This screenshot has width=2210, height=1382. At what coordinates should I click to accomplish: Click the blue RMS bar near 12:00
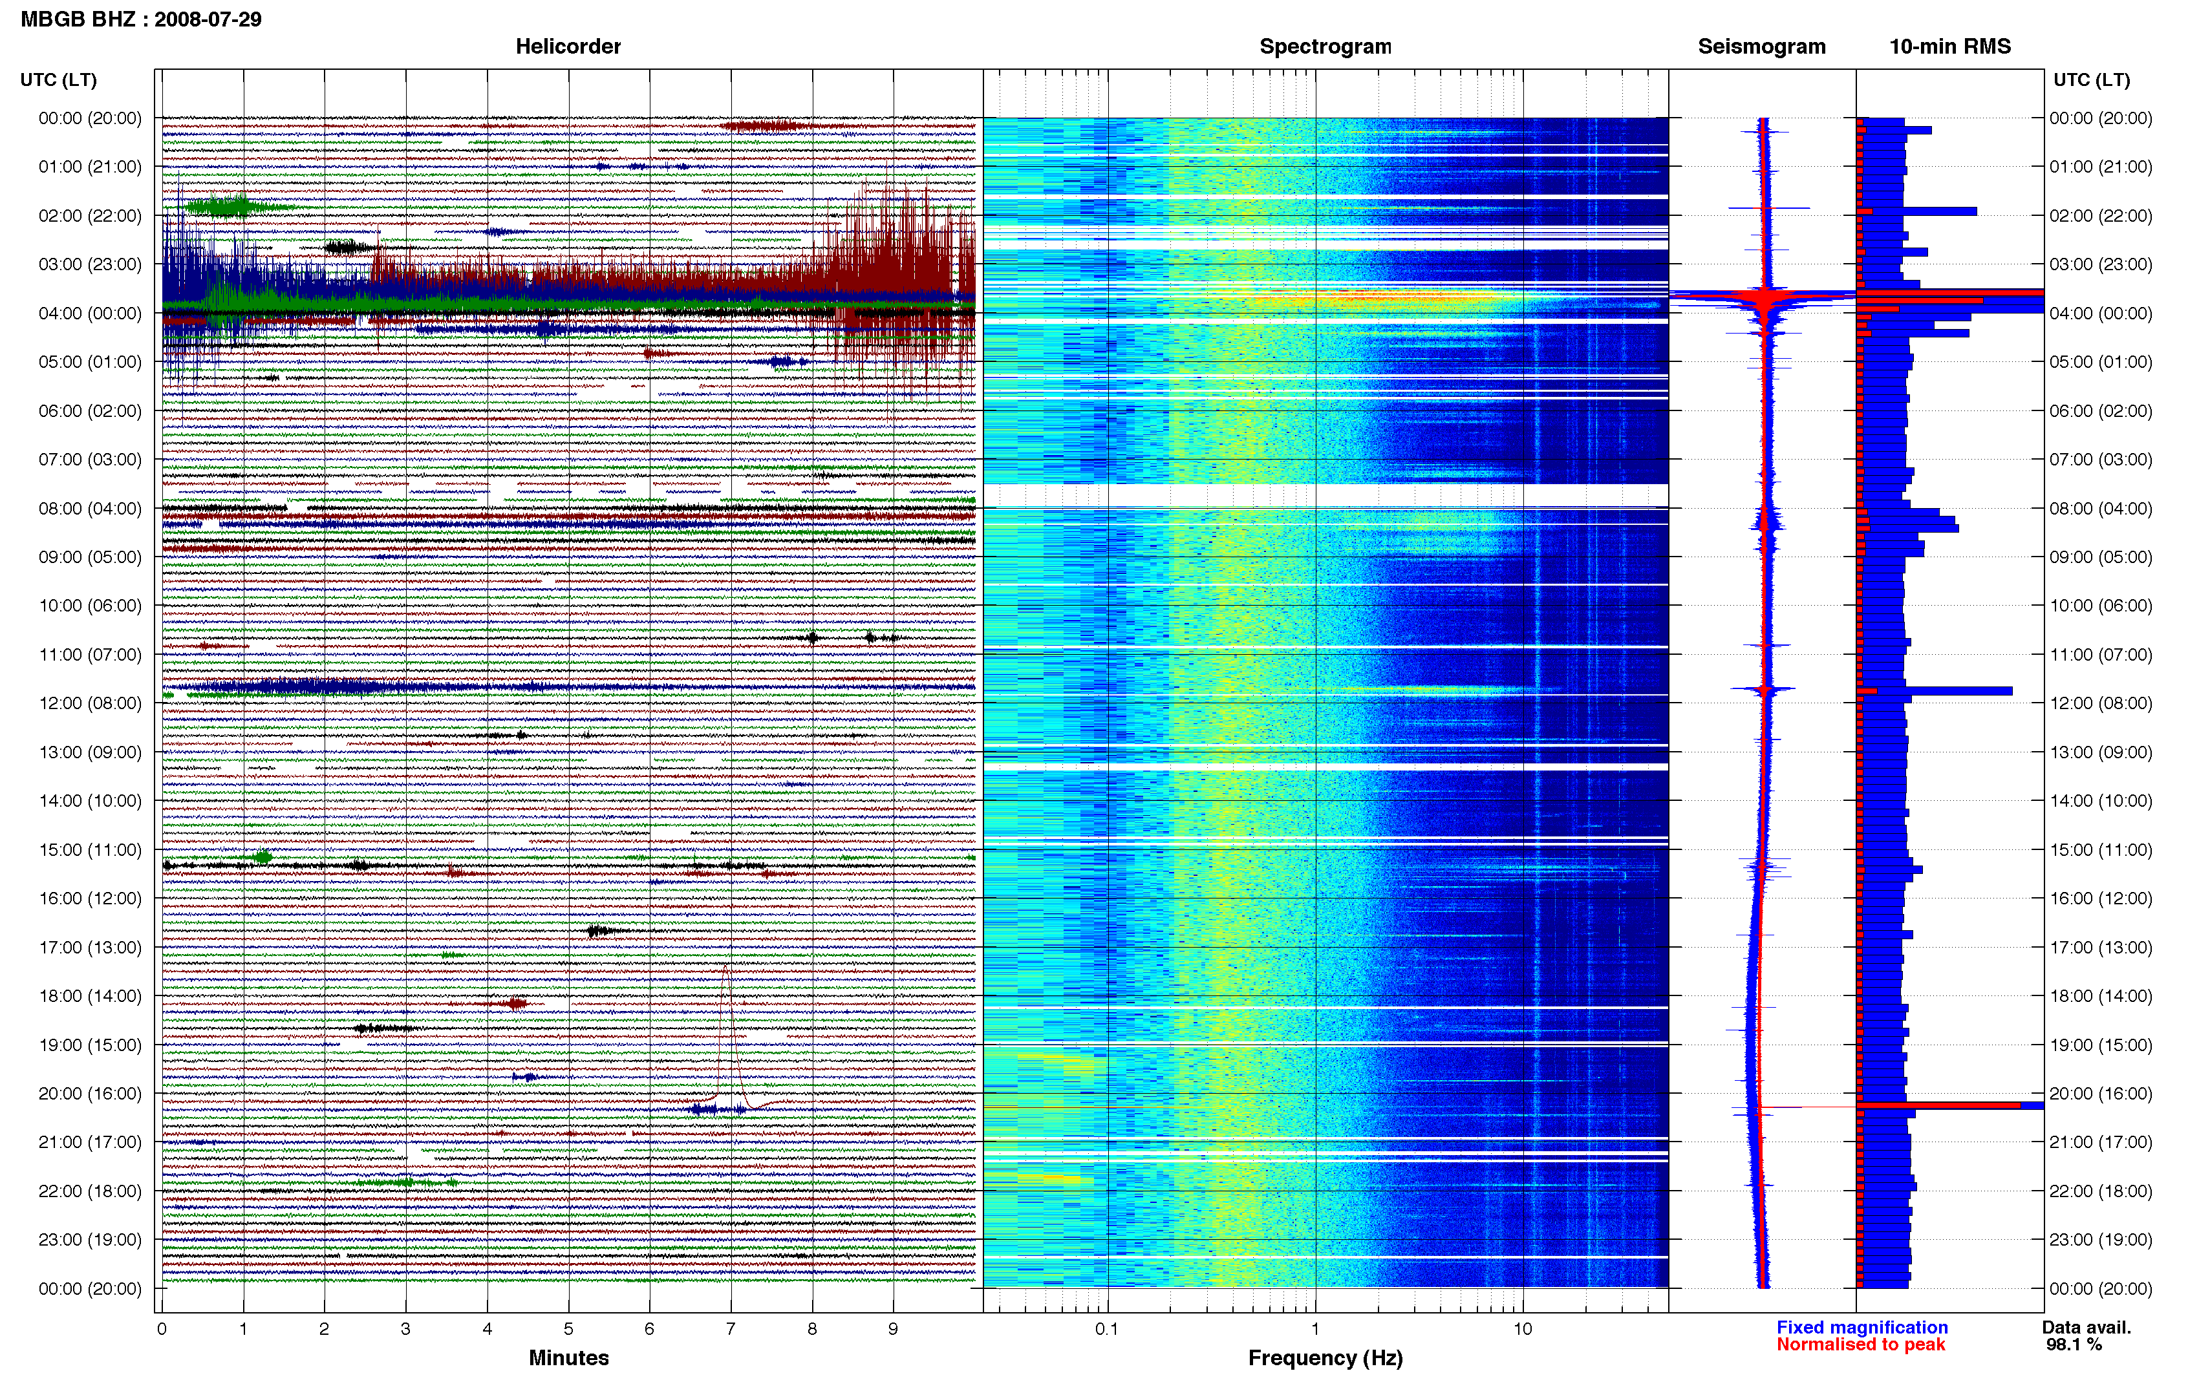pyautogui.click(x=1936, y=691)
